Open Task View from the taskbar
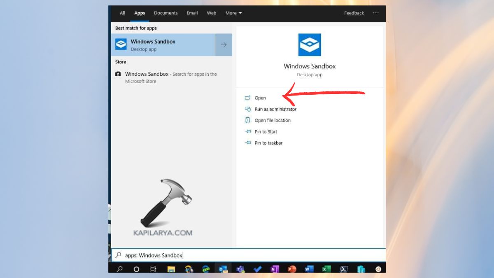This screenshot has width=494, height=278. click(153, 269)
